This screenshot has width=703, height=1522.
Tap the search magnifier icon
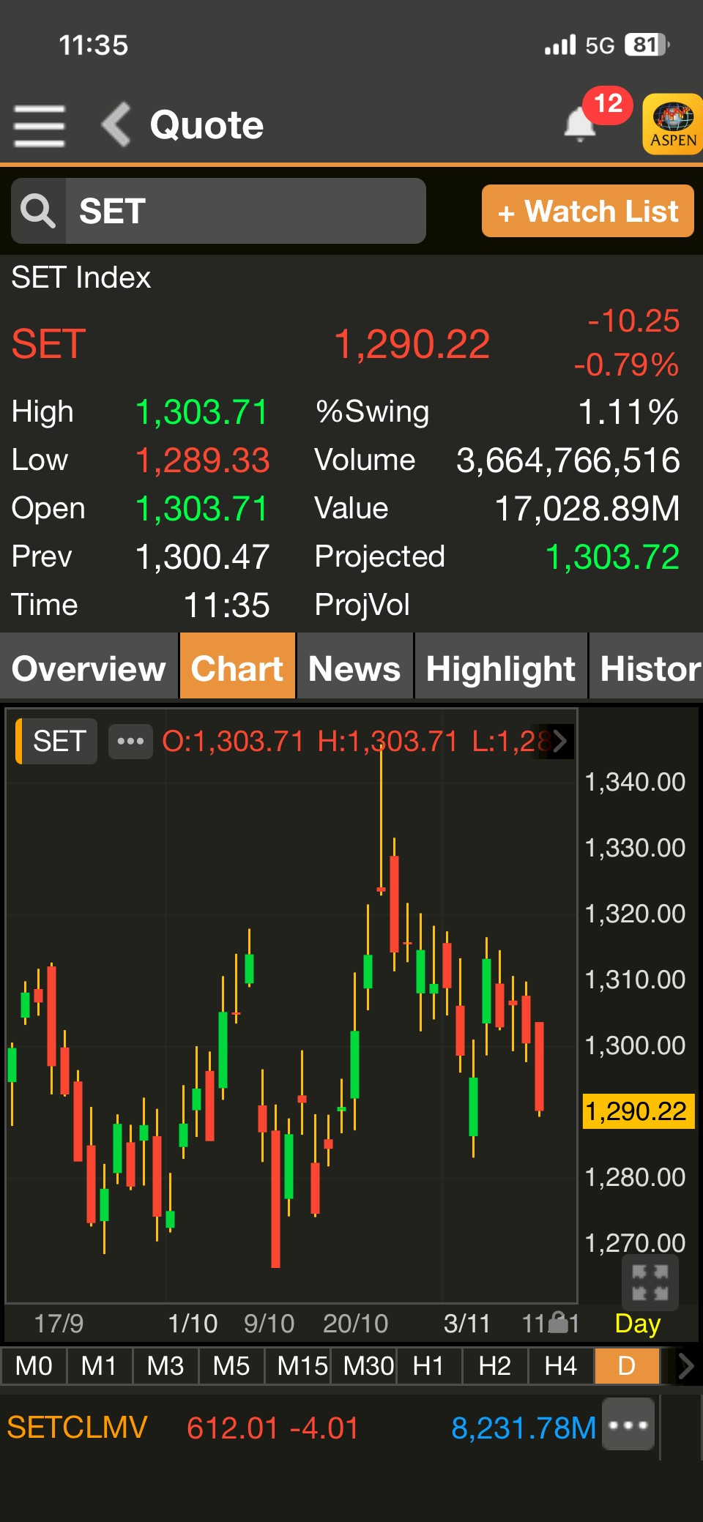click(38, 211)
